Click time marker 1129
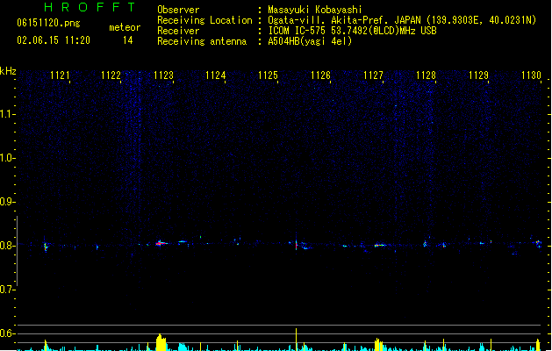552x351 pixels. coord(478,75)
